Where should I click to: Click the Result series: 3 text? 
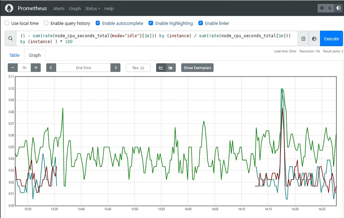click(x=333, y=51)
